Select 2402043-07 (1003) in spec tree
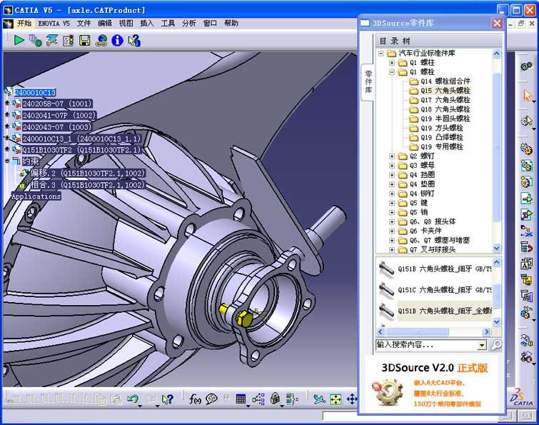539x425 pixels. pyautogui.click(x=57, y=127)
